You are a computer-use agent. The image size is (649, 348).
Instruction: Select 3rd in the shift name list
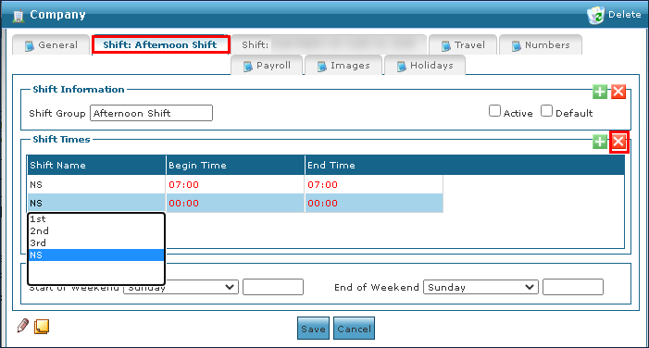96,242
